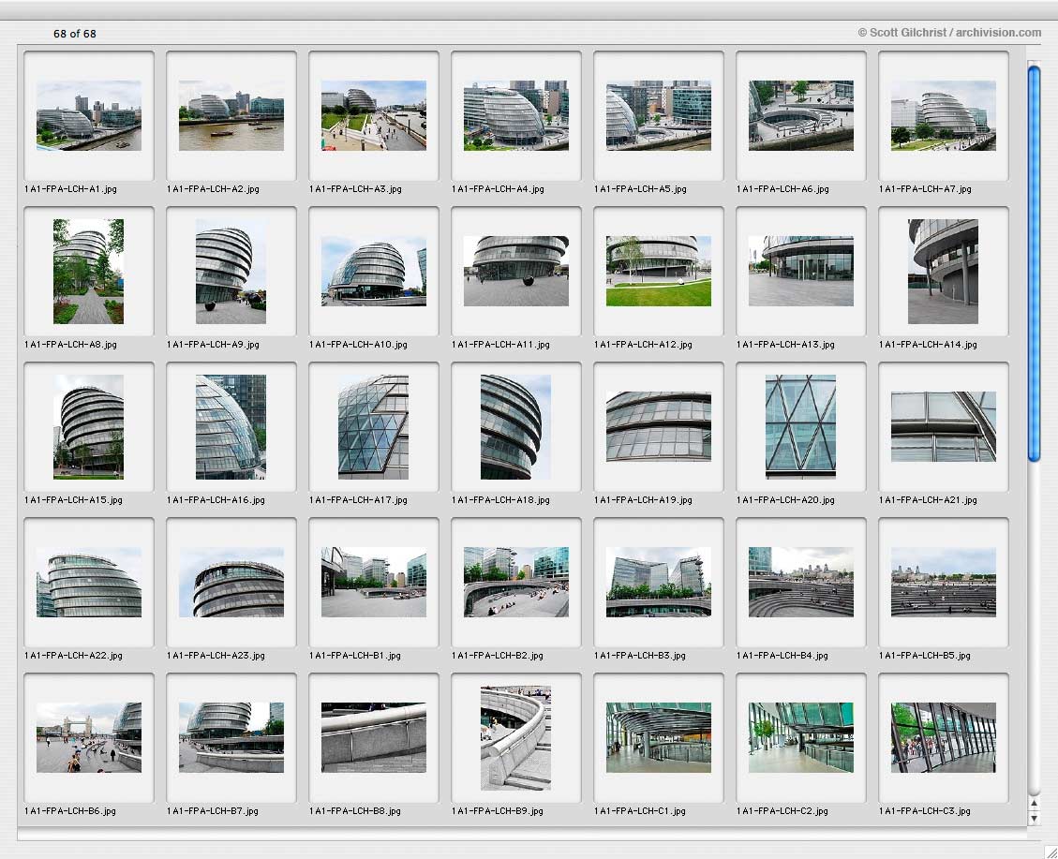The height and width of the screenshot is (859, 1058).
Task: Select thumbnail 1A1-FPA-LCH-A18.jpg
Action: pos(515,427)
